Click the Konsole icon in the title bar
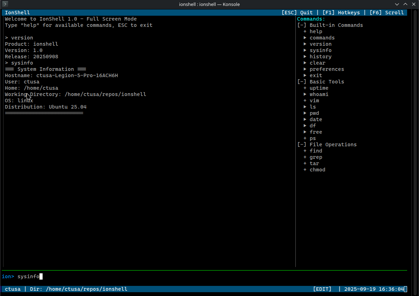Image resolution: width=419 pixels, height=296 pixels. 5,4
